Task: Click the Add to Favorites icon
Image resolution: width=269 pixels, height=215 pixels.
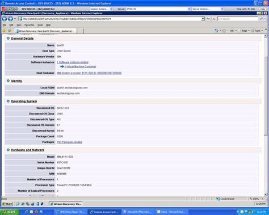Action: 10,31
